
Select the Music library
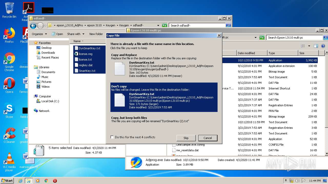pos(45,77)
